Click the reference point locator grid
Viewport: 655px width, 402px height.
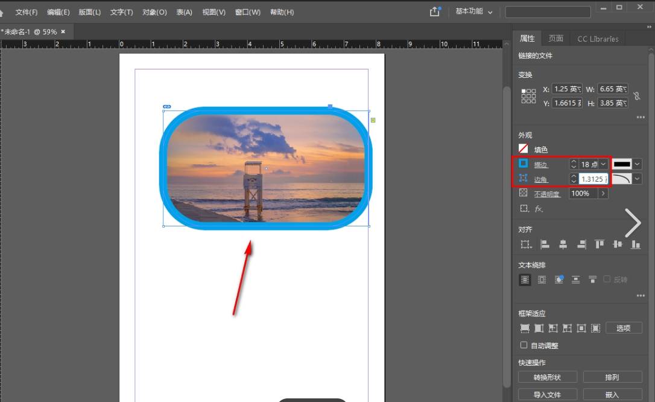tap(528, 96)
